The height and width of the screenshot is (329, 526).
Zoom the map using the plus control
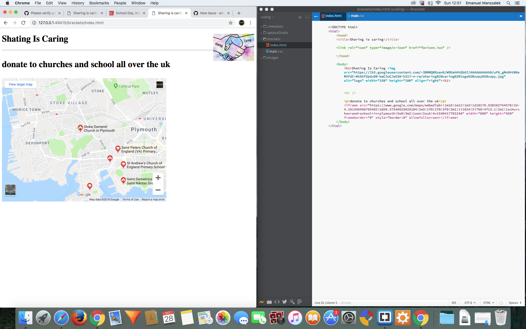pyautogui.click(x=158, y=178)
